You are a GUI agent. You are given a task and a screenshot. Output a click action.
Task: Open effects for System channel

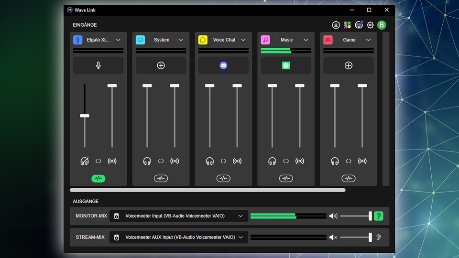(161, 178)
